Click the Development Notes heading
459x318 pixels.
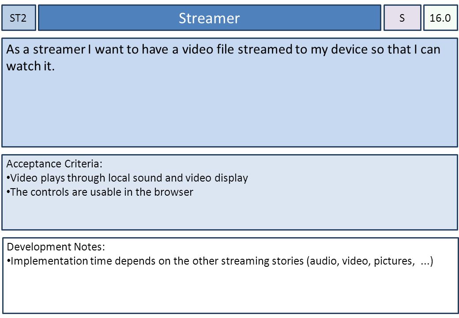pos(56,246)
